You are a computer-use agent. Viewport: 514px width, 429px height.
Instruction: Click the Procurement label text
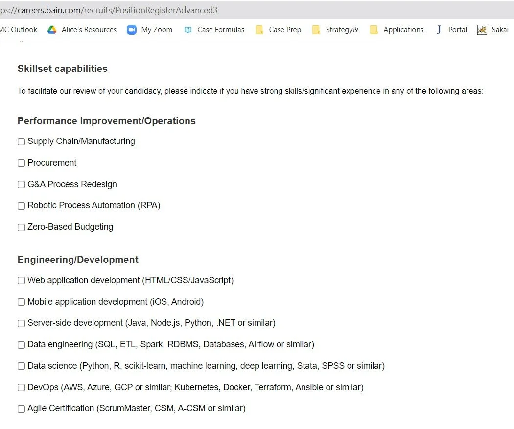[x=52, y=163]
